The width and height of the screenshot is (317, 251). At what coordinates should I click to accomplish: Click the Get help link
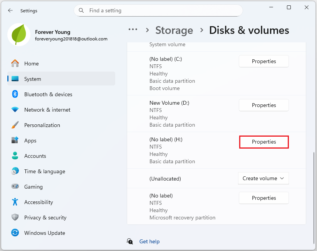149,241
